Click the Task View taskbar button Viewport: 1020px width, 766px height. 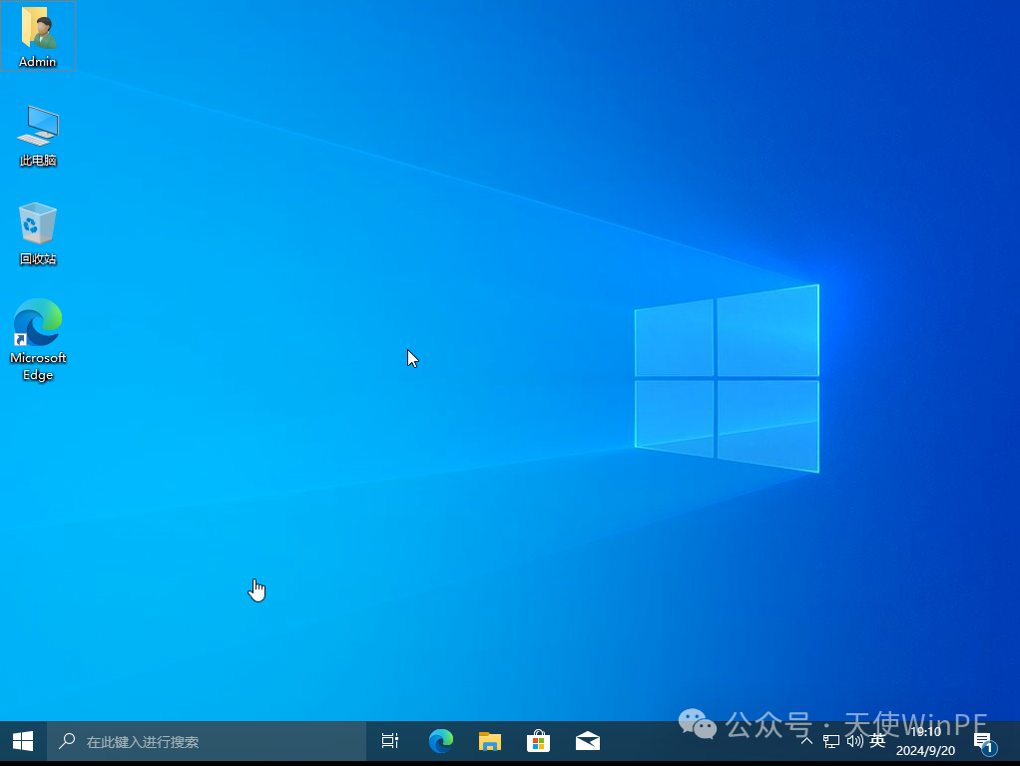390,741
